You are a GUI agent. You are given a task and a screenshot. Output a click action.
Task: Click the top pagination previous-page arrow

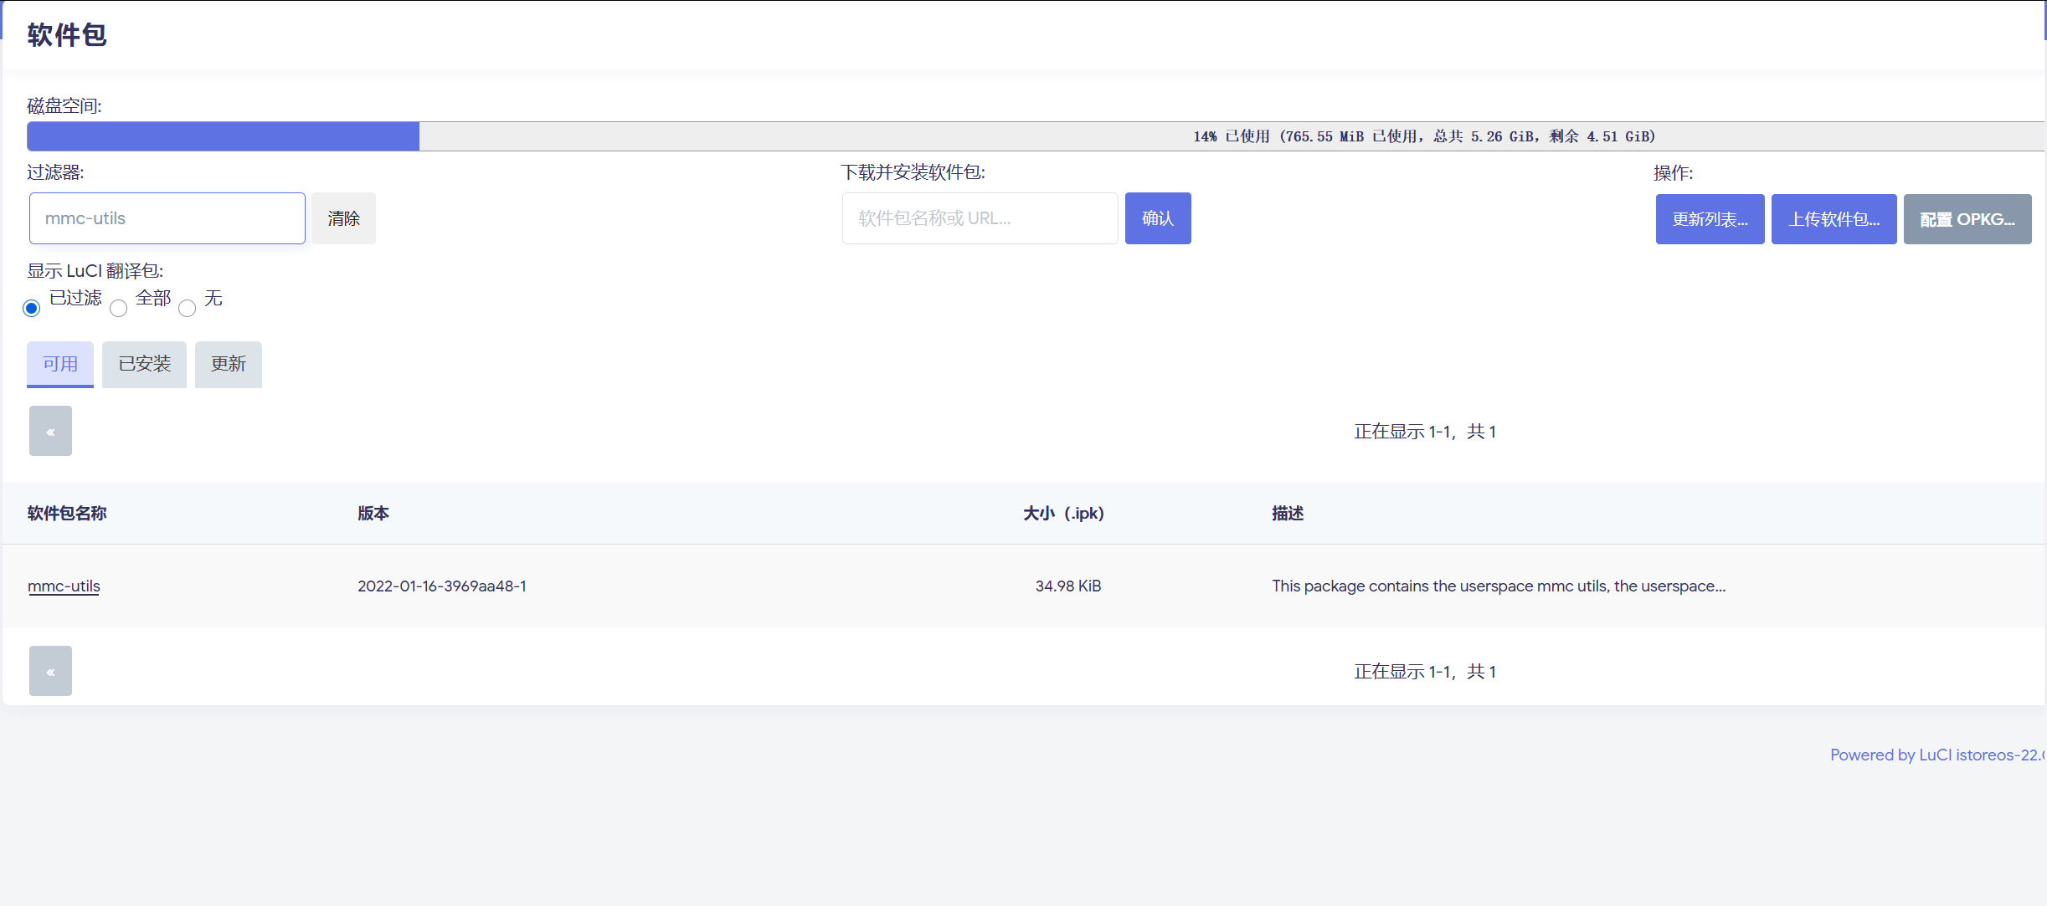[x=50, y=431]
